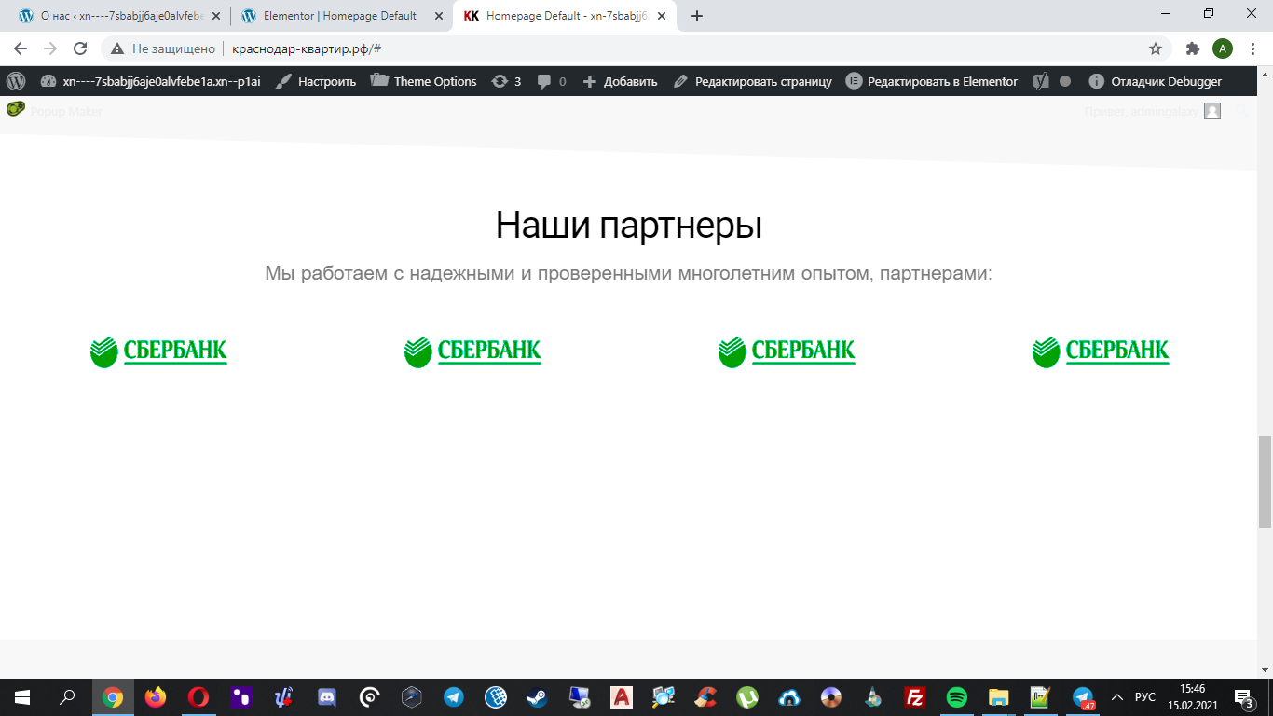Open the Popup Maker admin bar item
This screenshot has height=716, width=1273.
click(x=54, y=111)
